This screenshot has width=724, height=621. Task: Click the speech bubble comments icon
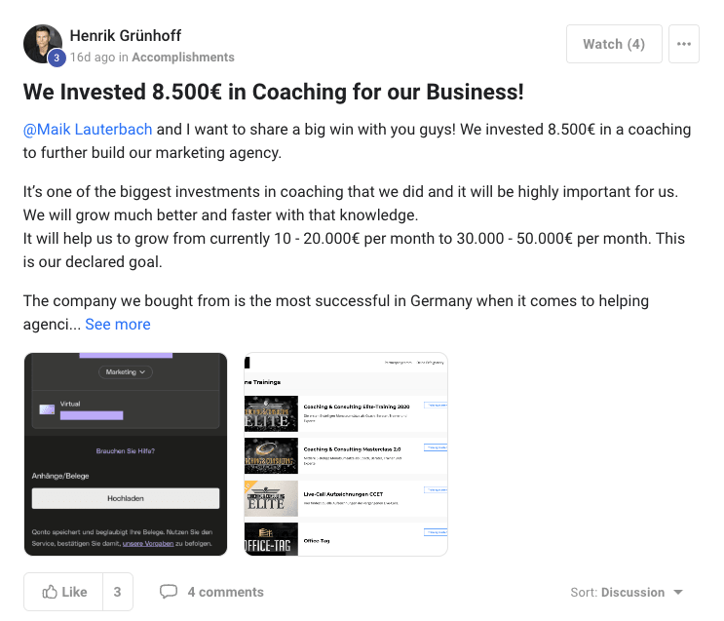point(169,592)
